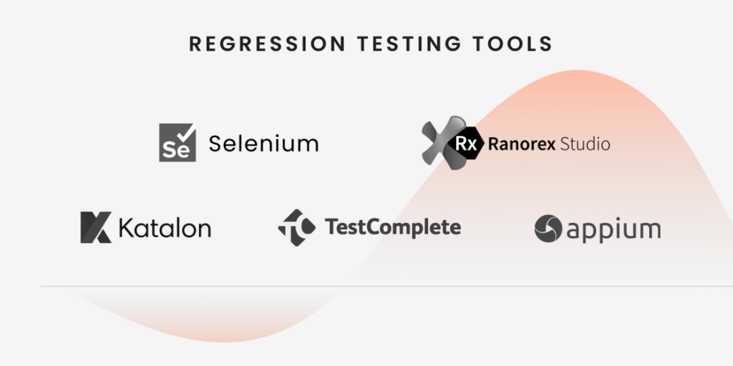Select the Katalon wordmark text
This screenshot has width=733, height=366.
tap(165, 228)
